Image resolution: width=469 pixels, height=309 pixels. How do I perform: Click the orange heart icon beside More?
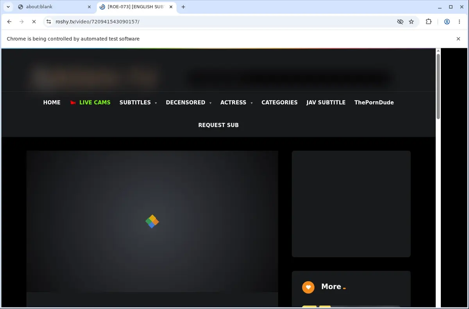click(x=308, y=287)
